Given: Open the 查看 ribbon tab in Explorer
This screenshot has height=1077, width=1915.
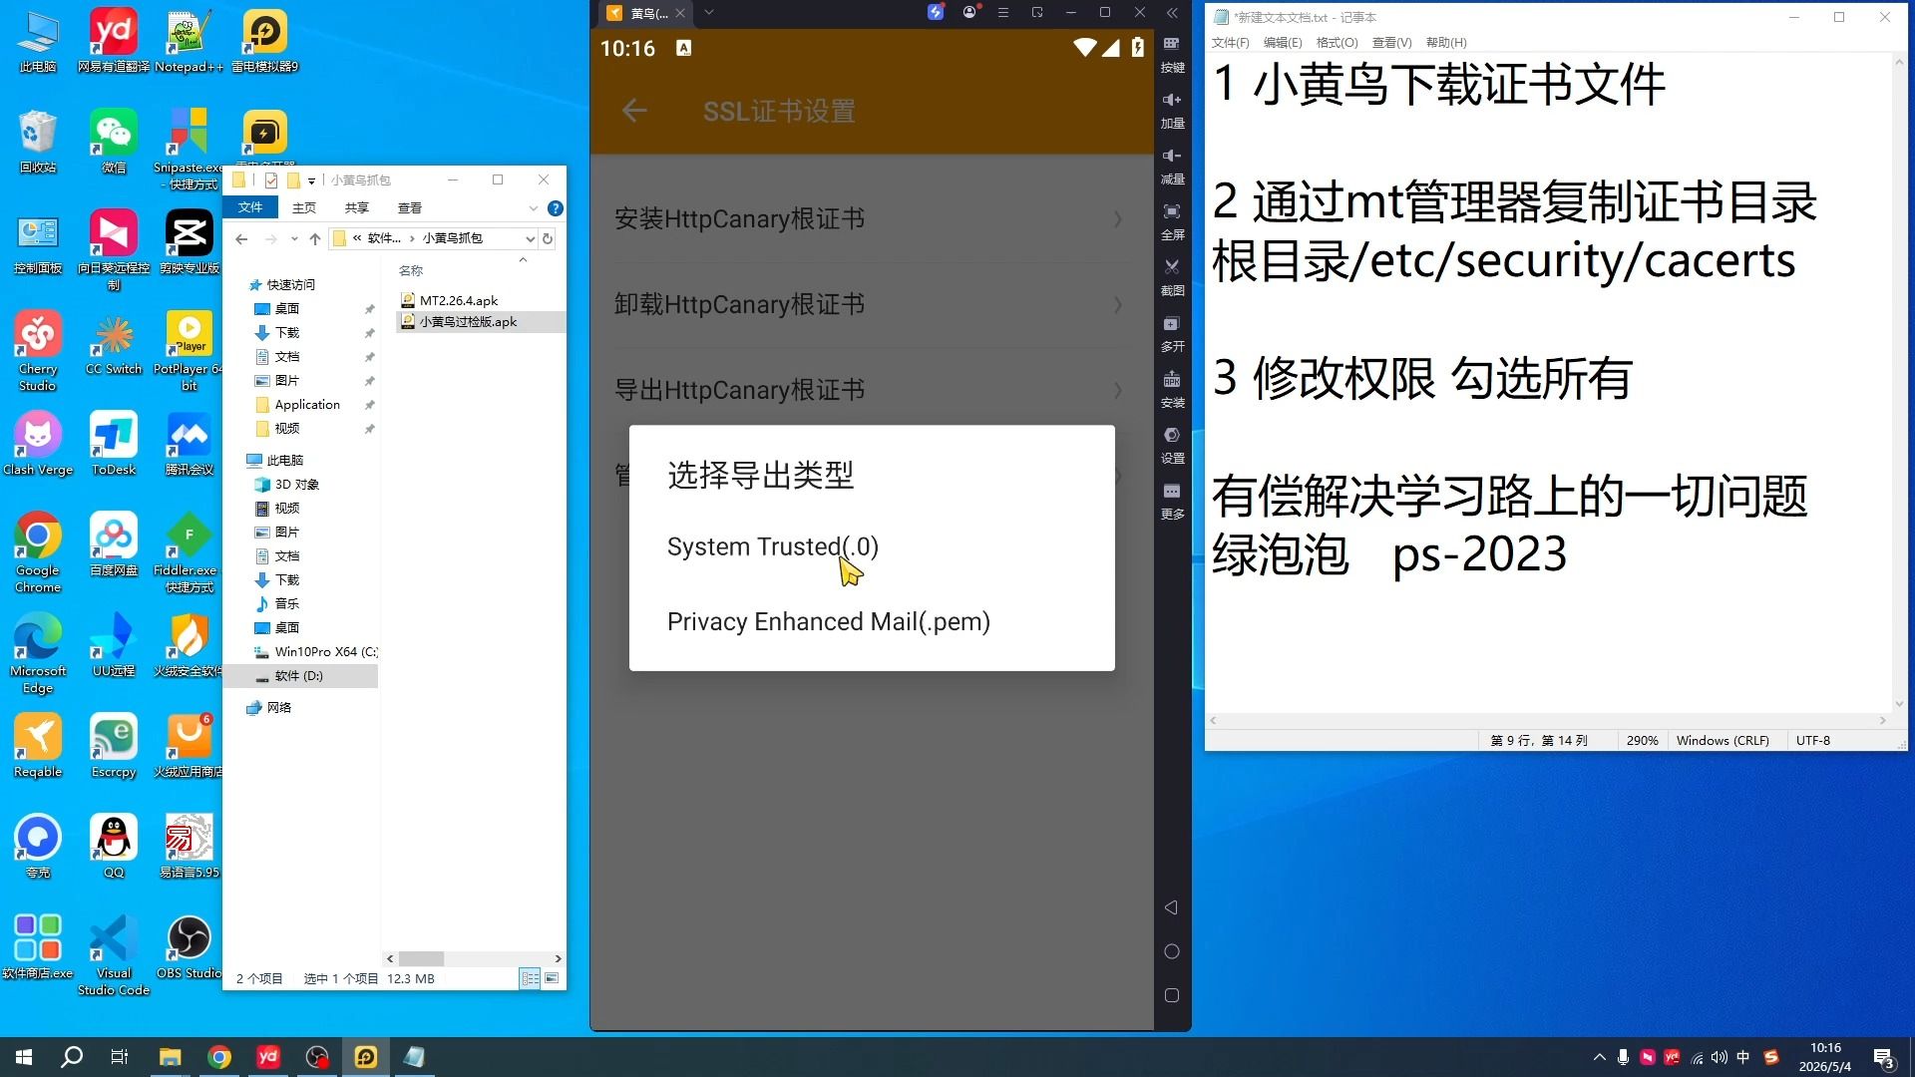Looking at the screenshot, I should tap(410, 207).
